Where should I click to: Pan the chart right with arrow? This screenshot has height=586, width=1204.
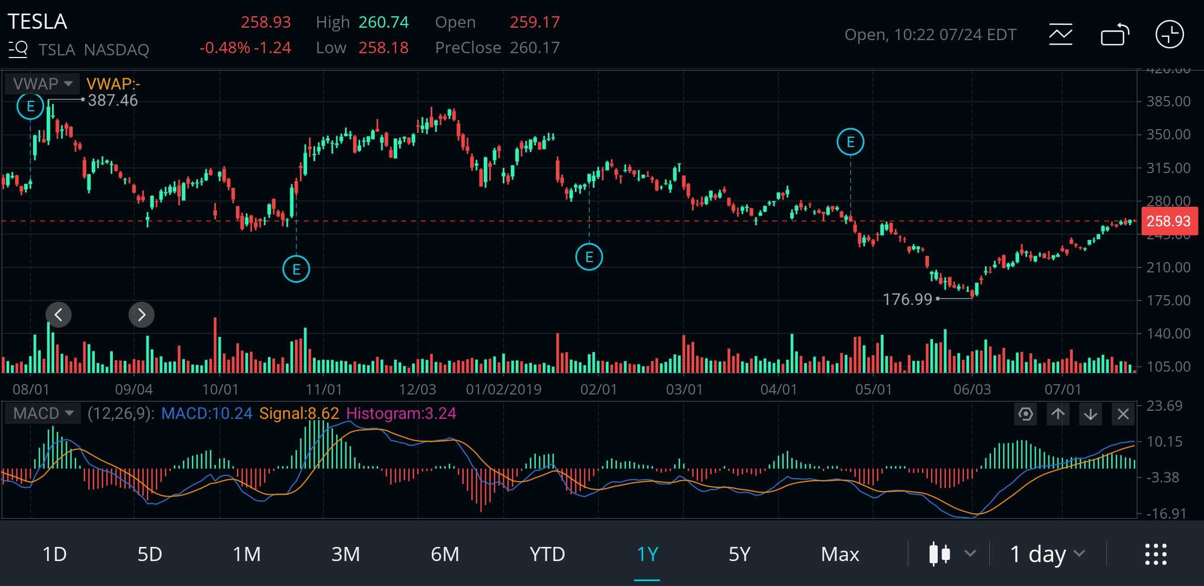(142, 315)
